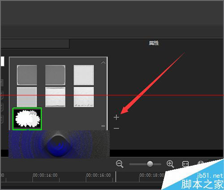This screenshot has width=224, height=190.
Task: Collapse the wipe list using the up chevron
Action: coord(103,63)
